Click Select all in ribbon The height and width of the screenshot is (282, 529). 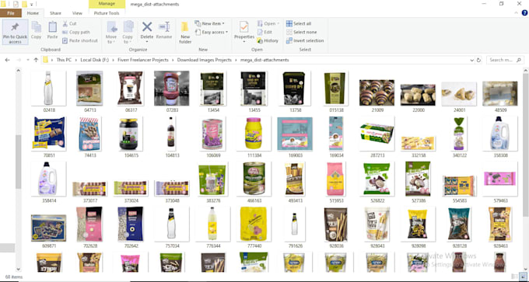[299, 23]
